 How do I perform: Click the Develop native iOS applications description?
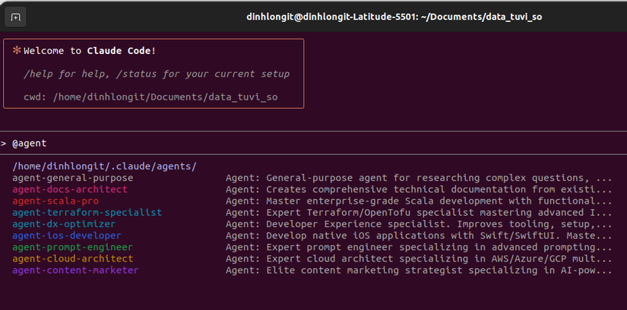pos(419,236)
